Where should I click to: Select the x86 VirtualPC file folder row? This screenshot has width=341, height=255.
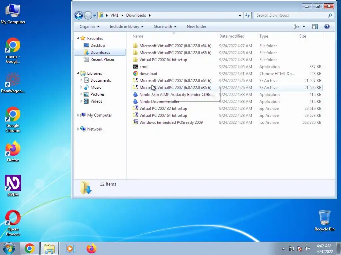point(227,53)
